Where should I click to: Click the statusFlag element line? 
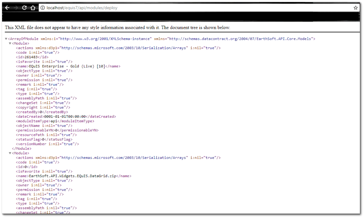pyautogui.click(x=44, y=139)
